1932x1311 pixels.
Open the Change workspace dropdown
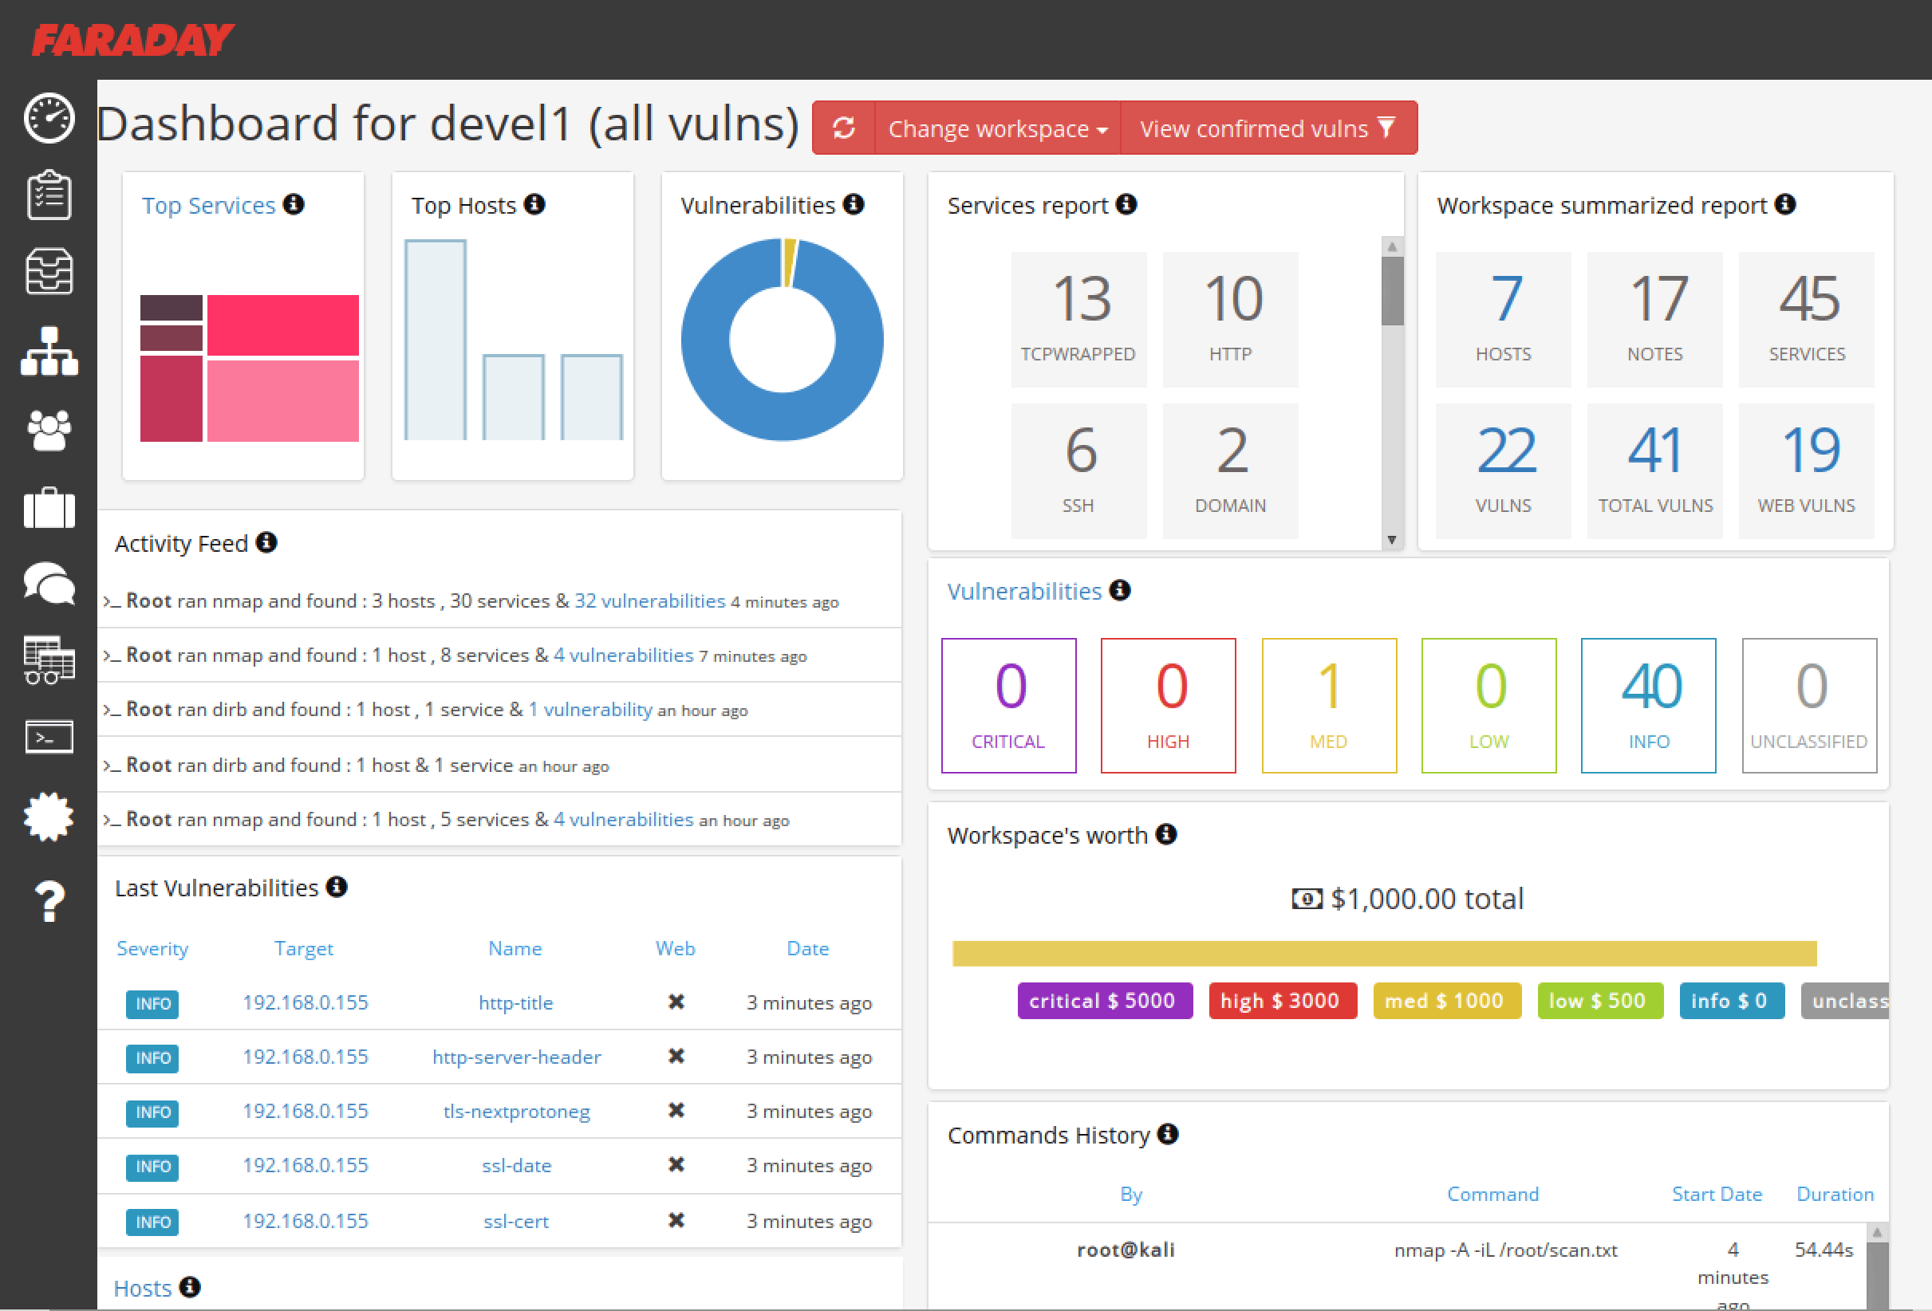[997, 128]
